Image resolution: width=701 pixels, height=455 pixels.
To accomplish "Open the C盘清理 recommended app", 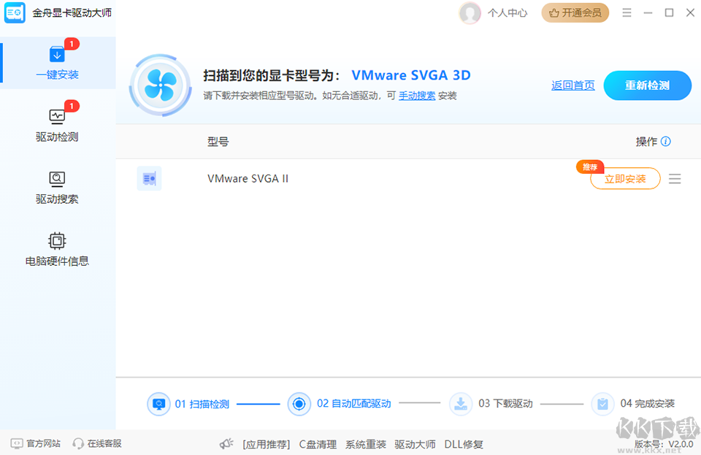I will [318, 444].
